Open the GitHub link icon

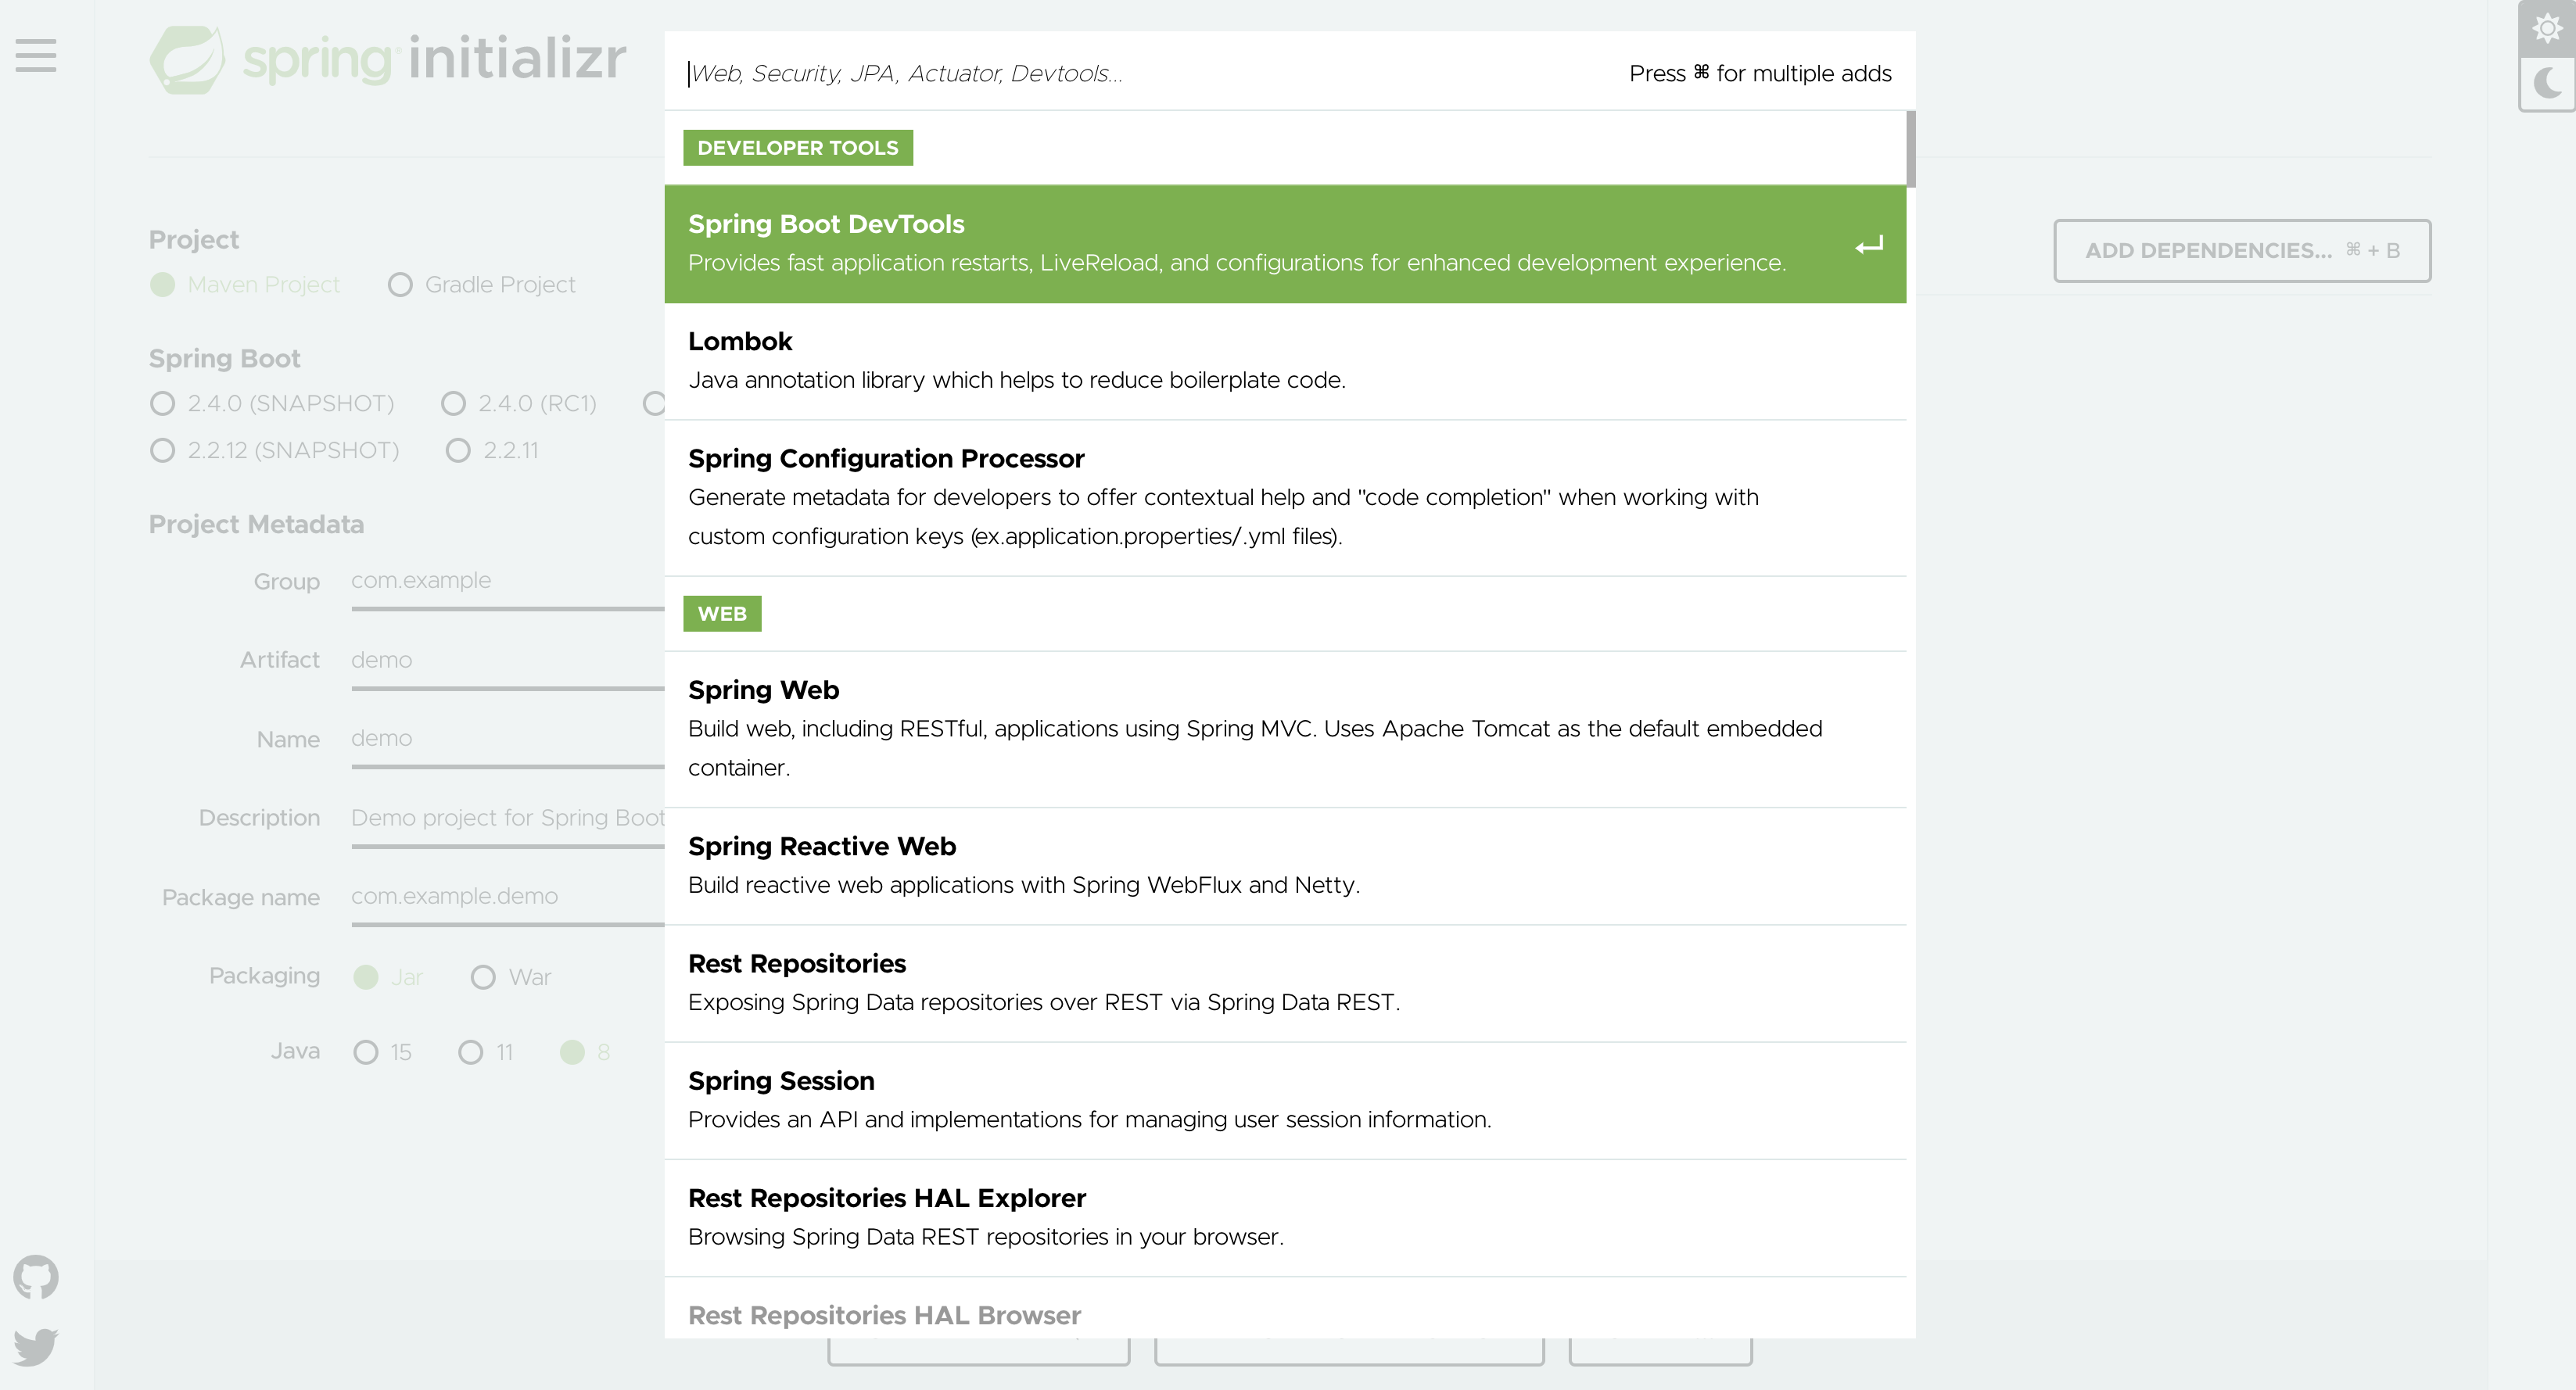[x=36, y=1277]
